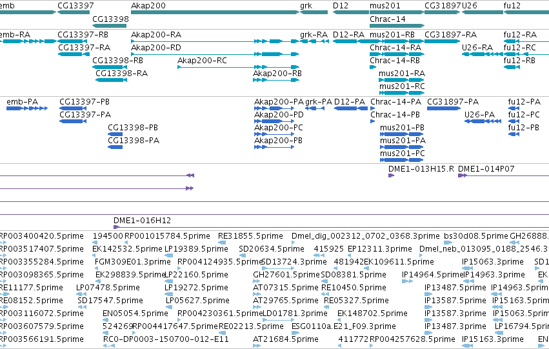Click BAC label DME1-014P07
This screenshot has width=549, height=349.
coord(486,169)
